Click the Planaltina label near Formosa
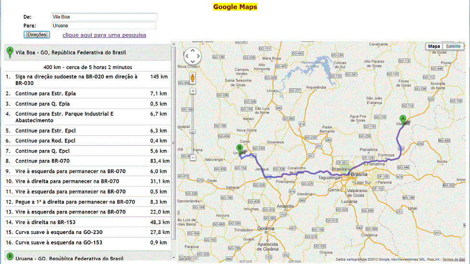Screen dimensions: 470x264 coord(376,164)
